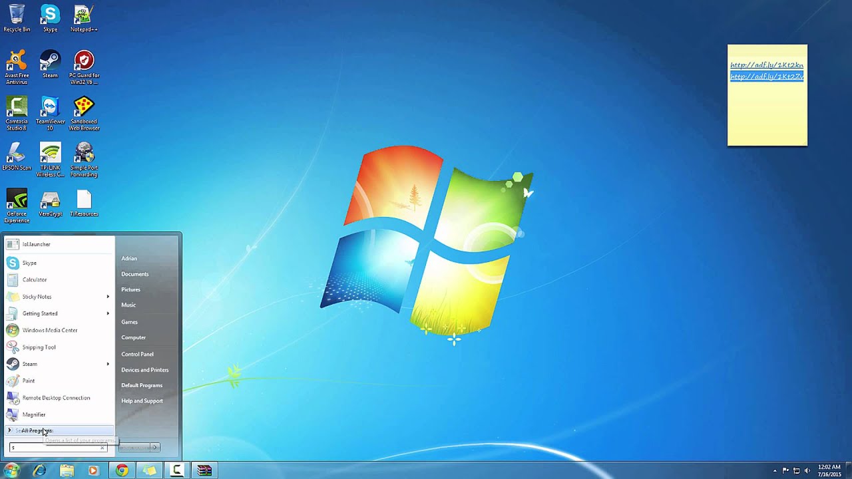Screen dimensions: 852x479
Task: Open Calculator from Start menu
Action: click(59, 279)
